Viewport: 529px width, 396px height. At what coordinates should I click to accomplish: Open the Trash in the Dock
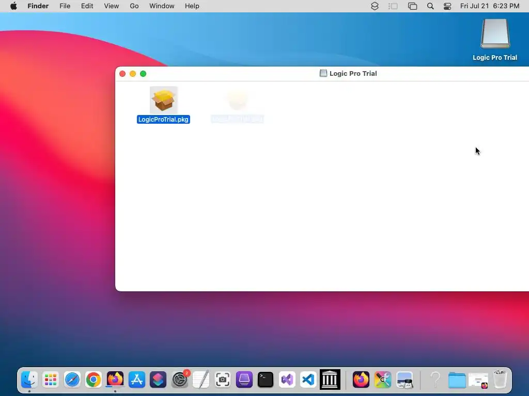click(500, 380)
